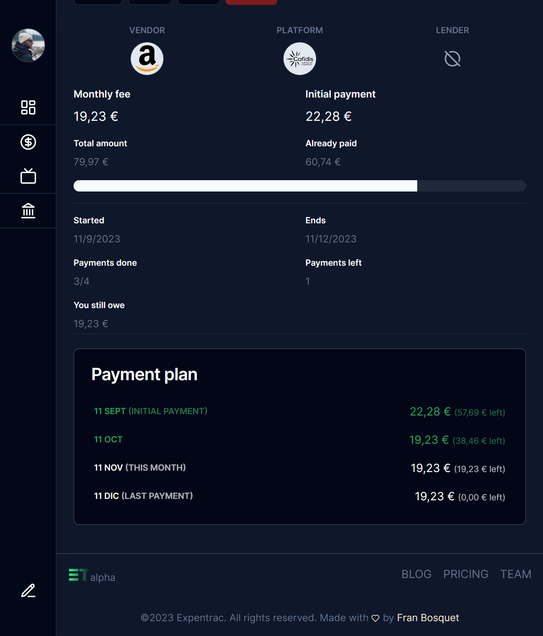This screenshot has width=543, height=636.
Task: Go to the PRICING page link
Action: point(466,574)
